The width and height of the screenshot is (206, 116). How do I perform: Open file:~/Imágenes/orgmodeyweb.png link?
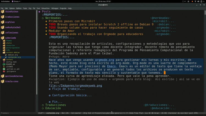[75, 85]
